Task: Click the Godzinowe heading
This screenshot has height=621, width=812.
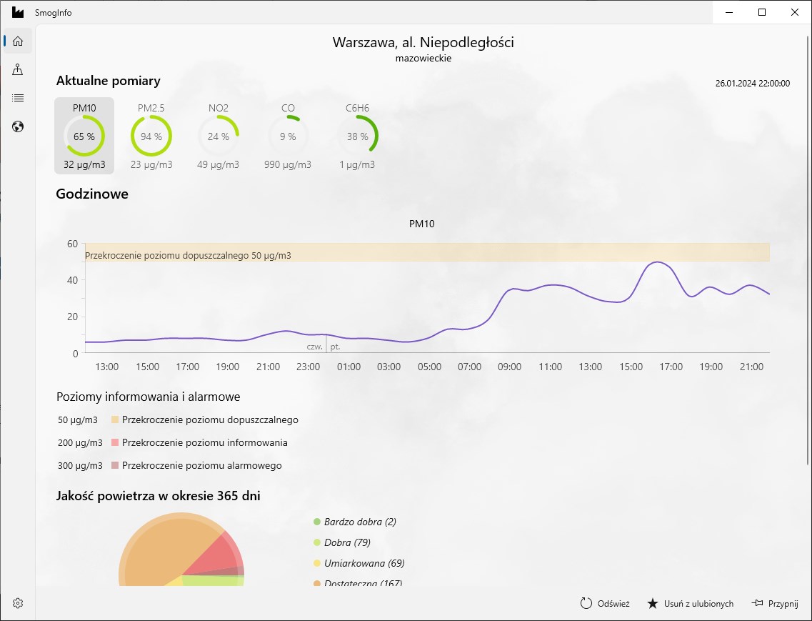Action: pyautogui.click(x=92, y=194)
